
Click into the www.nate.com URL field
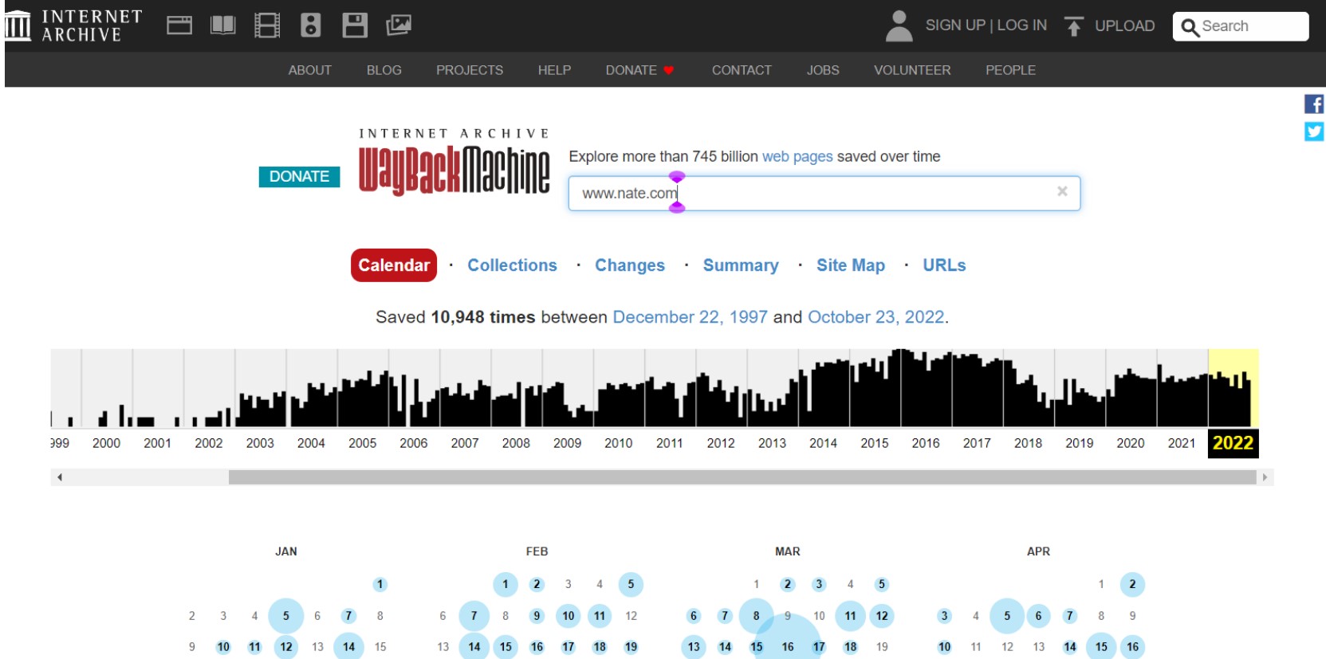(824, 193)
